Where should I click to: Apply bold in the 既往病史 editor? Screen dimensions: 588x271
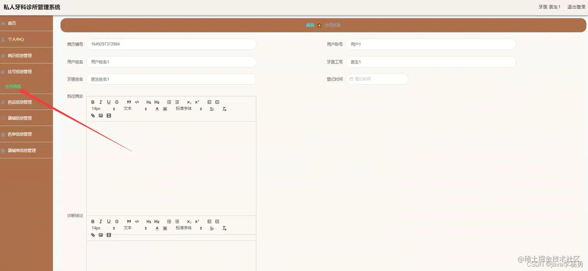[93, 102]
